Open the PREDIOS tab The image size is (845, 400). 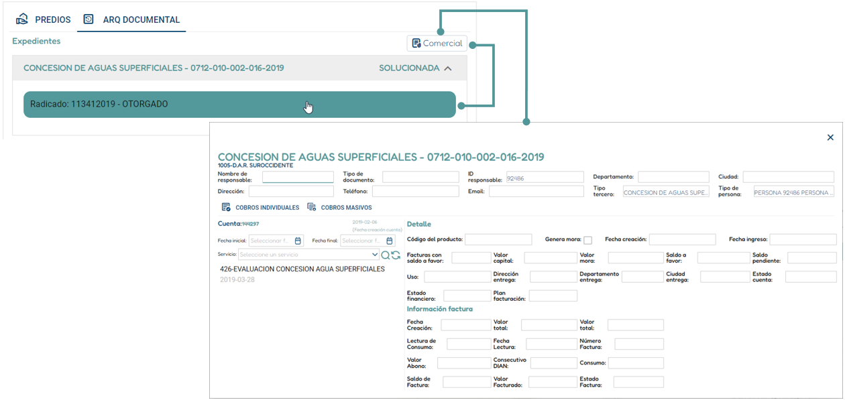pos(44,19)
